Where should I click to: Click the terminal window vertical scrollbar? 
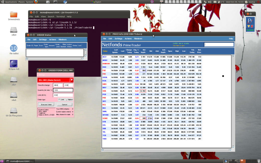tap(129, 25)
